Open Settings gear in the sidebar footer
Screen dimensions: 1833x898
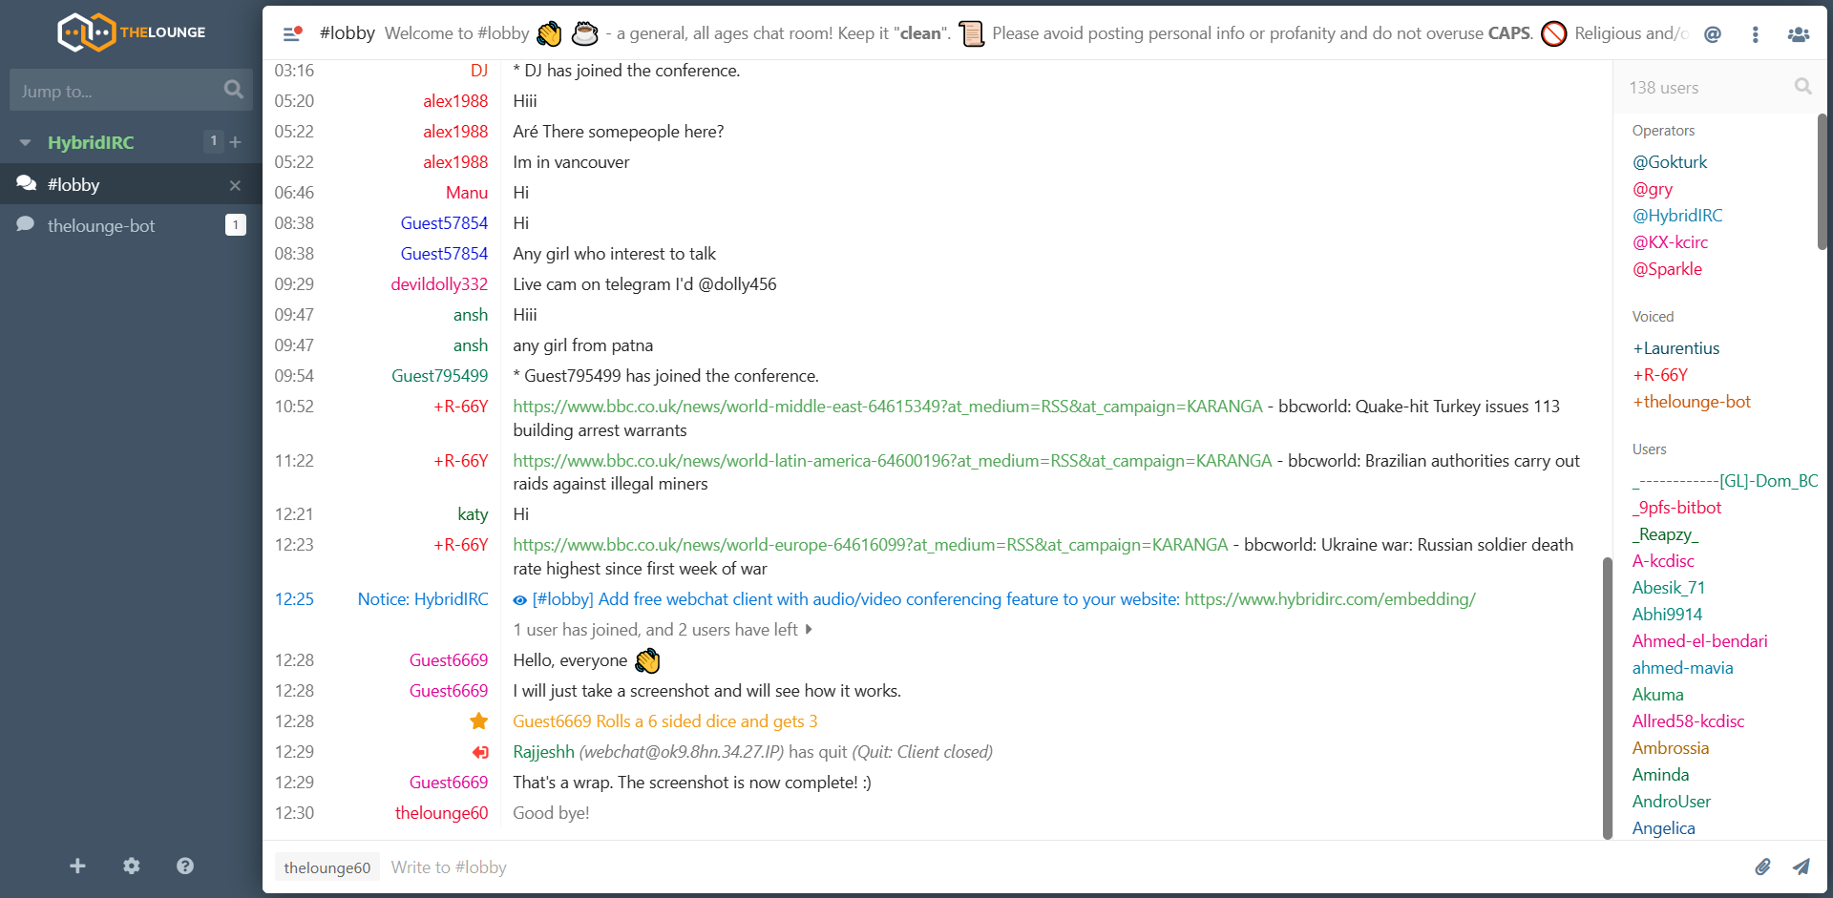pos(132,866)
